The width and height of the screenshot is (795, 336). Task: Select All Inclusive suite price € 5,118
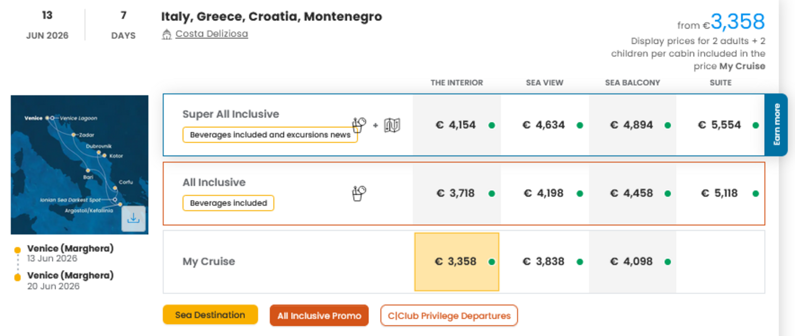tap(720, 193)
